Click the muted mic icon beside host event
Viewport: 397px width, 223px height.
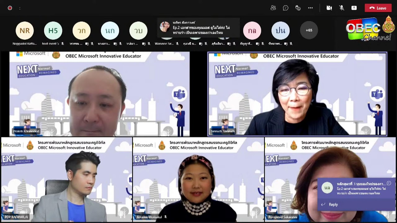point(62,44)
